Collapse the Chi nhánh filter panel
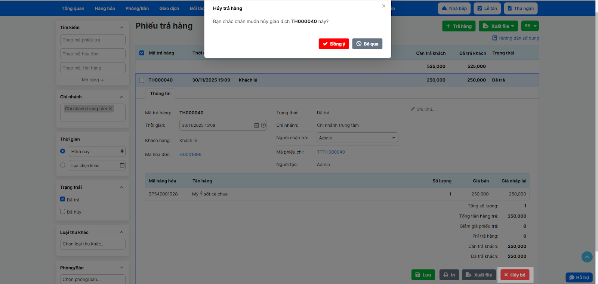The image size is (598, 284). point(121,97)
